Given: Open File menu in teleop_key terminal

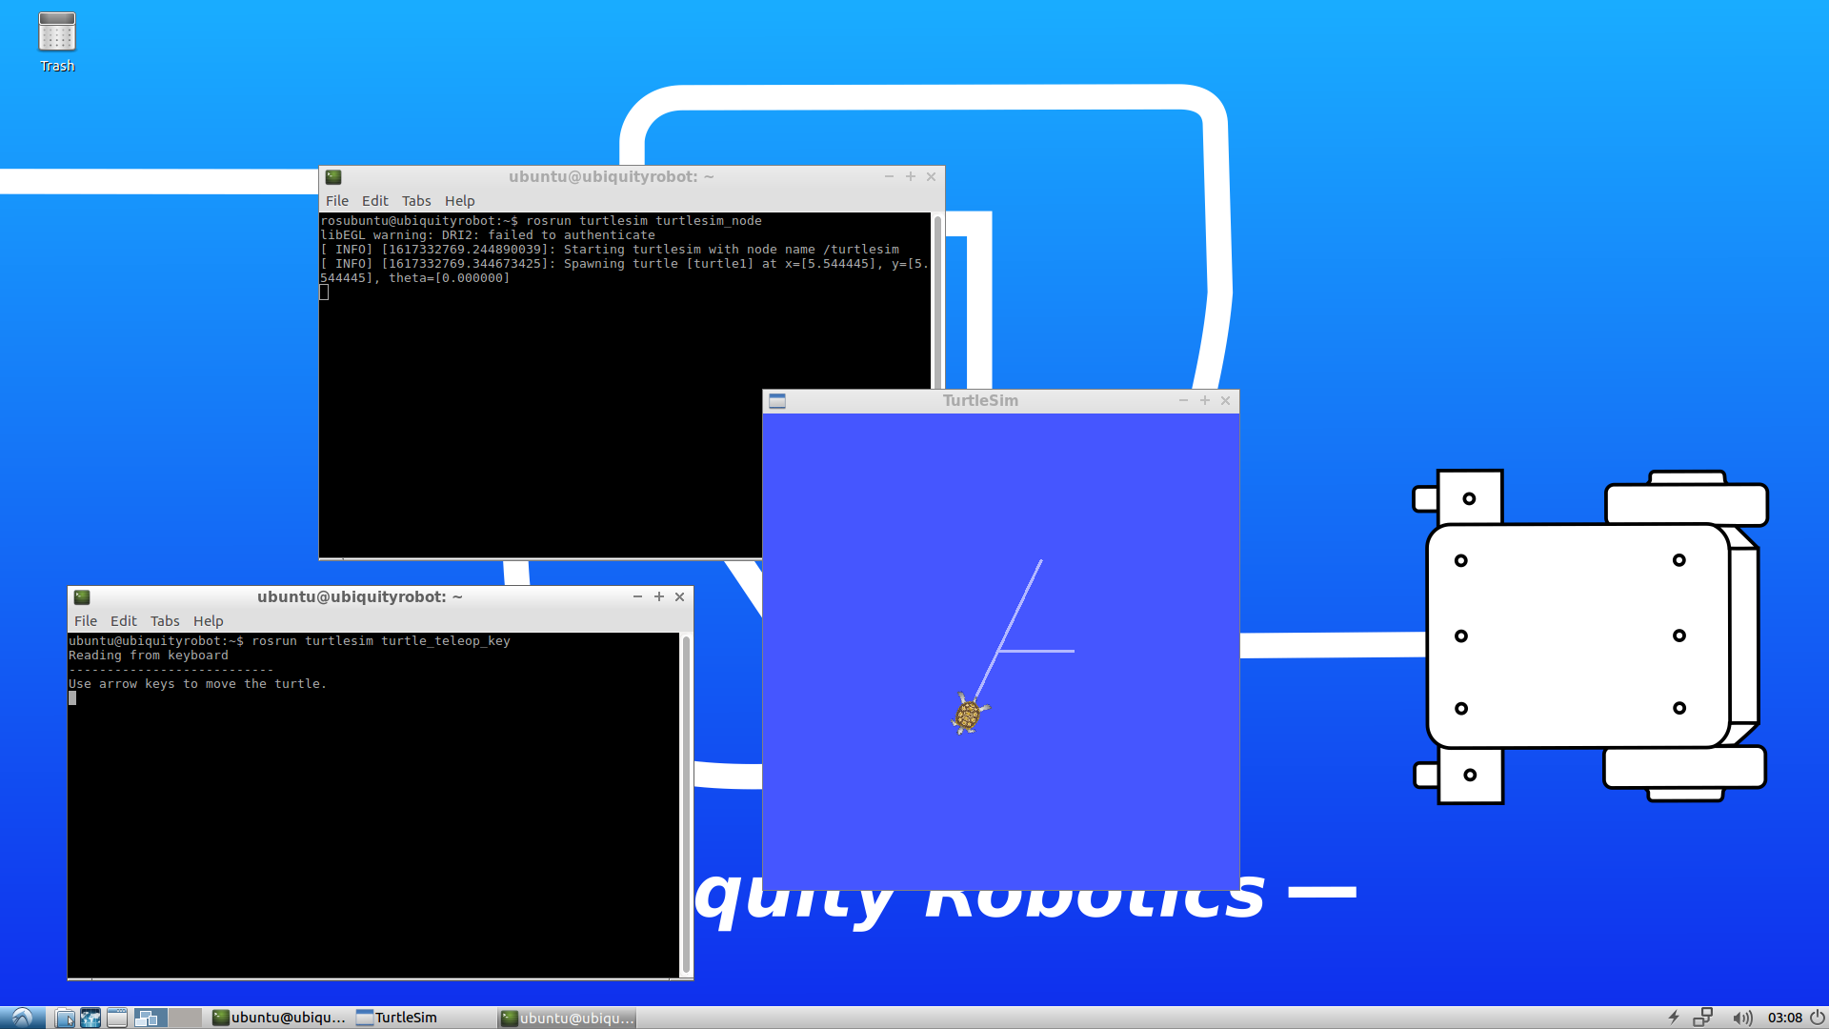Looking at the screenshot, I should coord(86,620).
